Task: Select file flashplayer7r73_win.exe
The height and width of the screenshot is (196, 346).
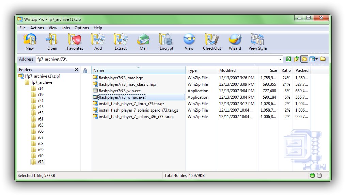Action: pos(120,91)
